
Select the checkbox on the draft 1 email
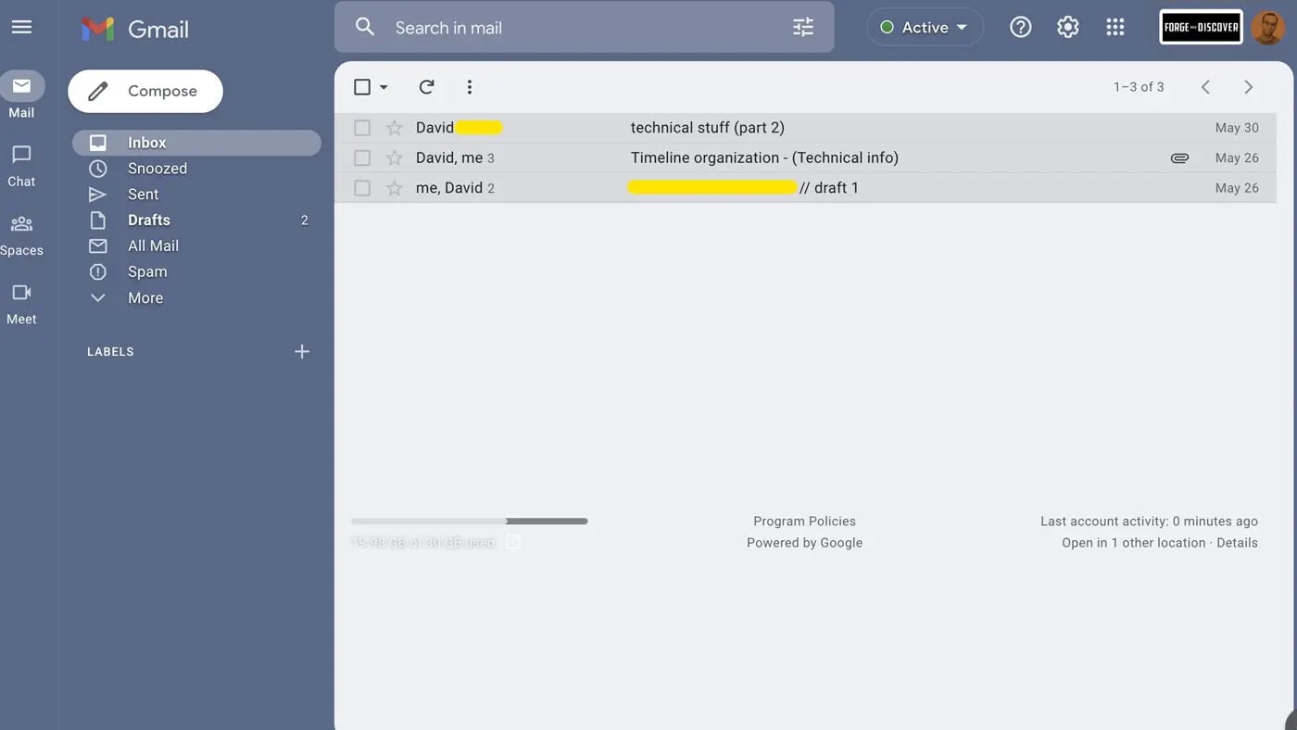361,185
